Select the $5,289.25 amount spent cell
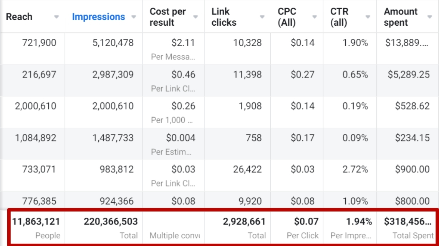The height and width of the screenshot is (246, 439). pos(408,74)
